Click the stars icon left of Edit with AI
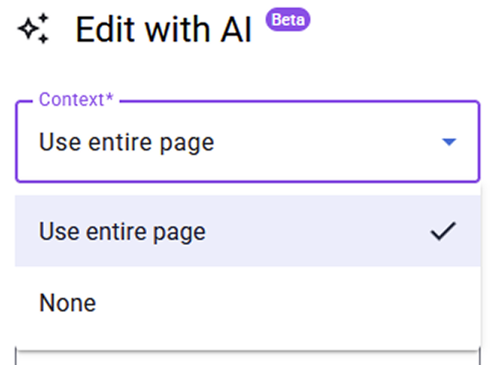The image size is (497, 365). click(34, 29)
